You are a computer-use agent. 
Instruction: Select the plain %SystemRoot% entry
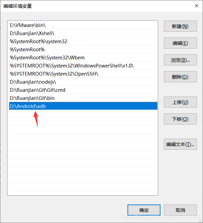[x=83, y=50]
